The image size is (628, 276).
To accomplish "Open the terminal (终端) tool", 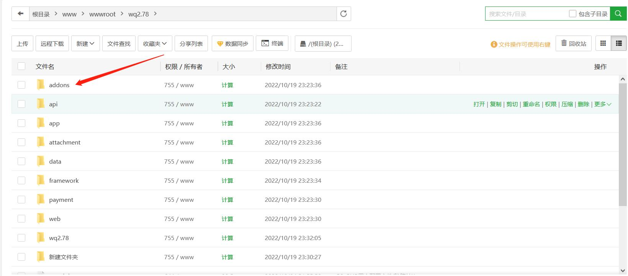I will pyautogui.click(x=272, y=44).
